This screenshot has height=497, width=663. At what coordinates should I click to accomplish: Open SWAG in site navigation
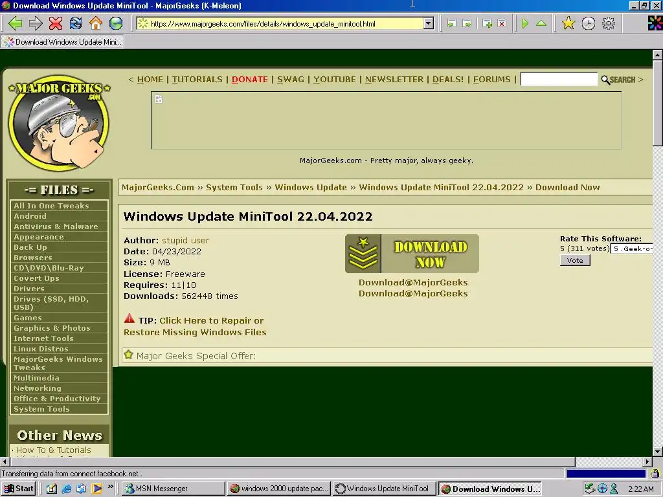291,80
